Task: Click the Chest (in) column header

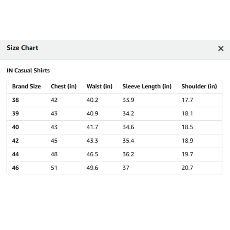Action: coord(64,87)
